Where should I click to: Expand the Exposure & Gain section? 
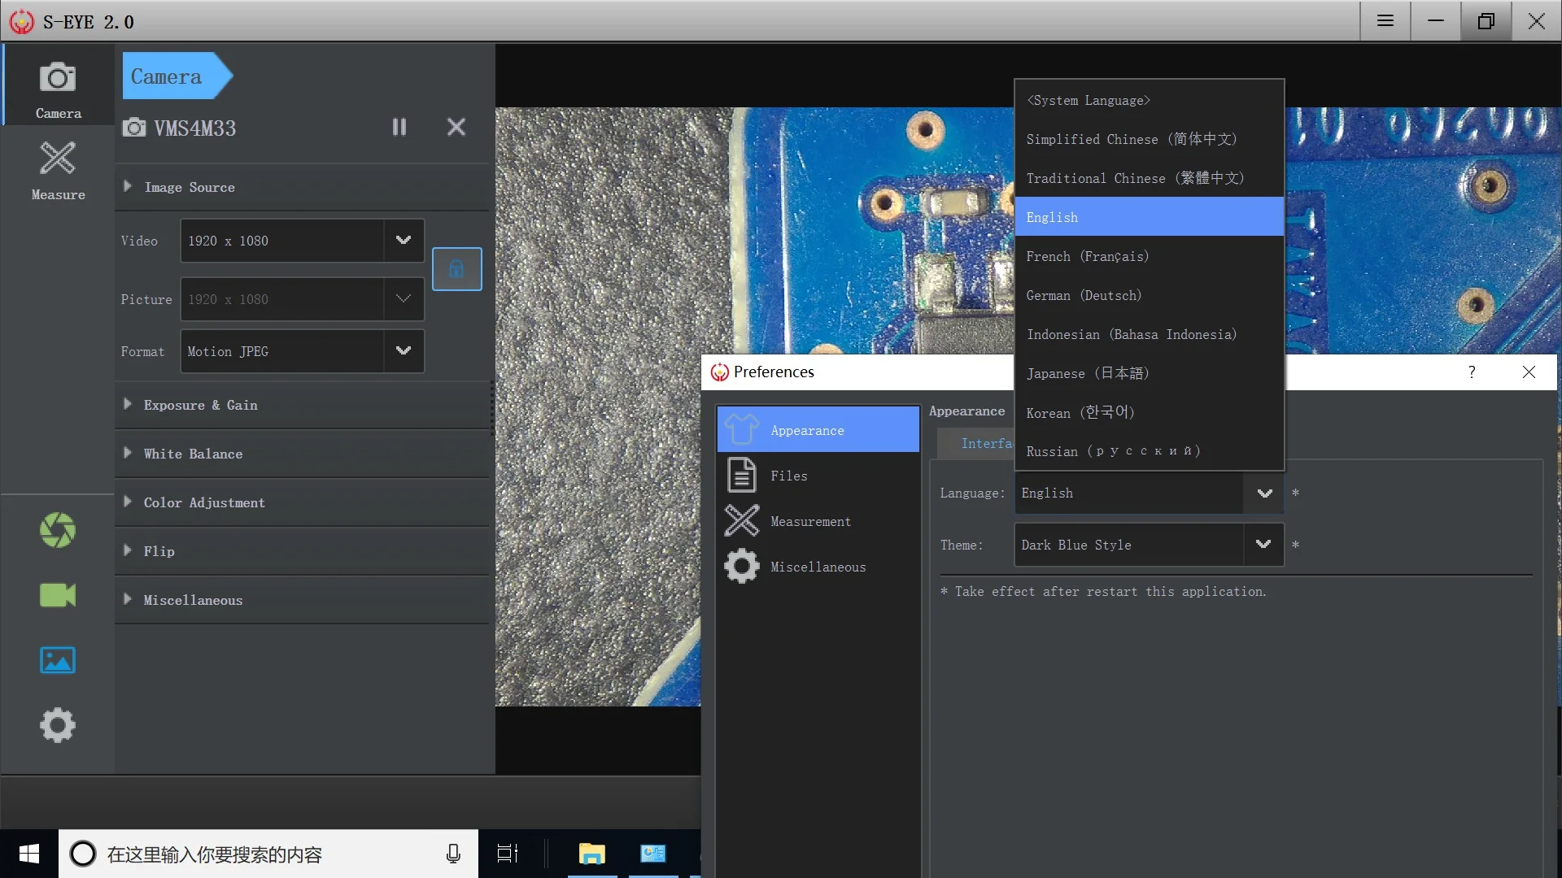click(x=201, y=405)
